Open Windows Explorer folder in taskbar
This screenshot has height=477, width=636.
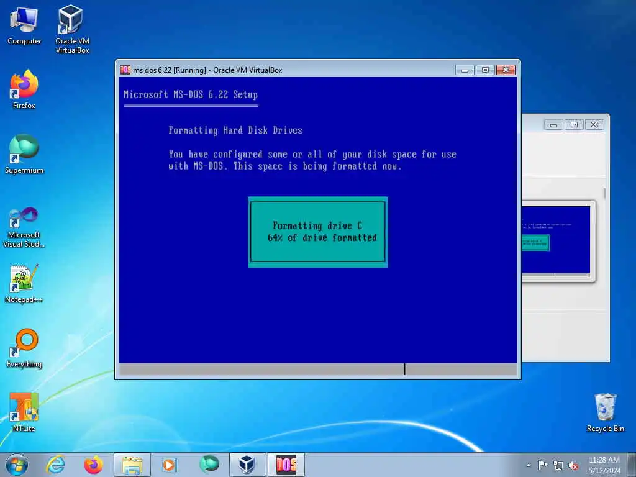(x=132, y=465)
